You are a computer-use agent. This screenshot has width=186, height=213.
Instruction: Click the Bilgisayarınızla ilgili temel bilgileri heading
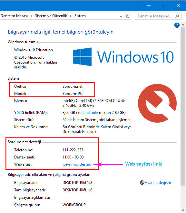pos(61,32)
